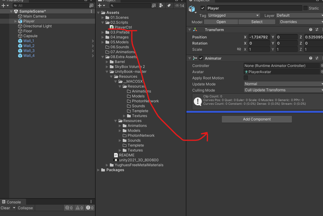
Task: Click the Avatar field showing PlayerAvatar
Action: tap(281, 72)
